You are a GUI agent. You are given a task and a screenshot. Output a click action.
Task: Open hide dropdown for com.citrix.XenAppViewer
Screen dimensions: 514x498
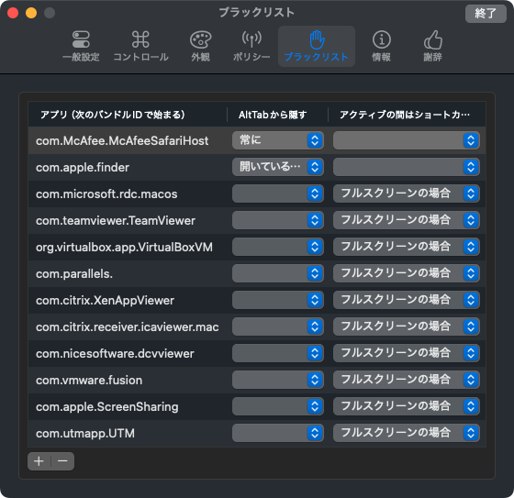(x=278, y=300)
